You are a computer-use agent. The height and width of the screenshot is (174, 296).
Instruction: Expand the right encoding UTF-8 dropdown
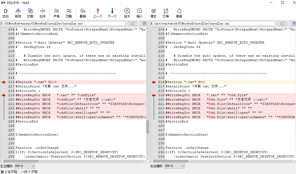(x=174, y=166)
